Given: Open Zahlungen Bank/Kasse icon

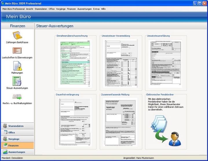Looking at the screenshot, I should (x=17, y=35).
